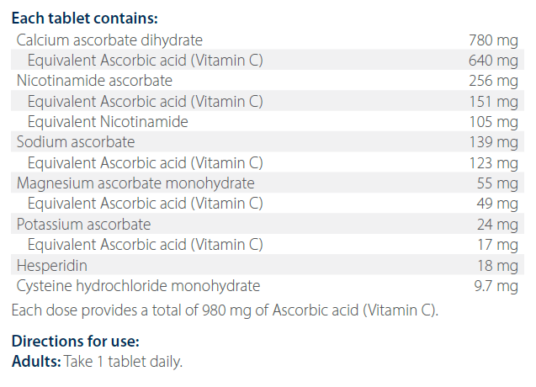Click the "Directions for use:" heading
Image resolution: width=536 pixels, height=387 pixels.
tap(75, 342)
